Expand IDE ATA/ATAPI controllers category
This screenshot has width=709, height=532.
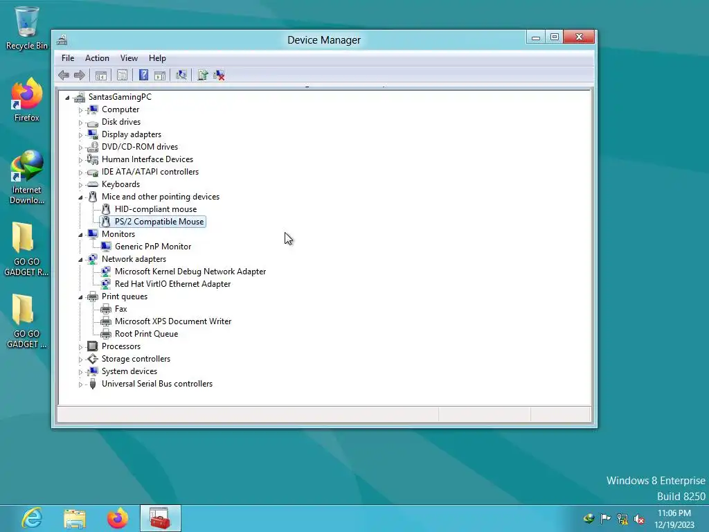pos(80,172)
